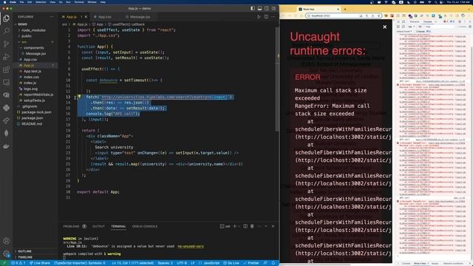Split the editor to the right
Screen dimensions: 473x266
(266, 17)
